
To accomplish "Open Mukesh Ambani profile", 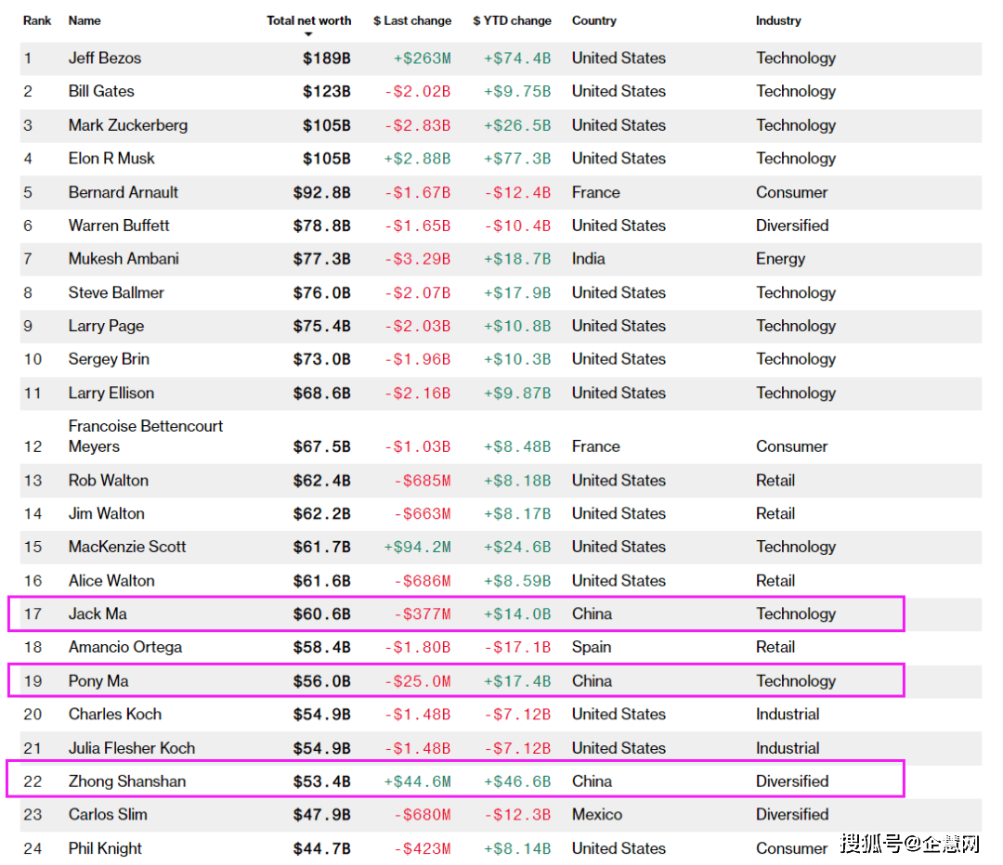I will (124, 259).
